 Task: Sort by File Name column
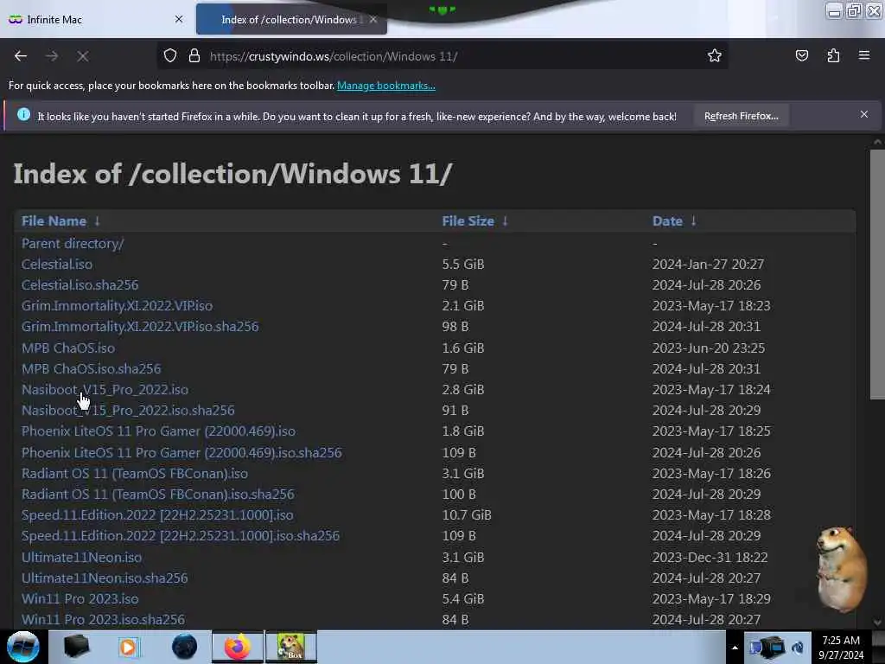(60, 220)
